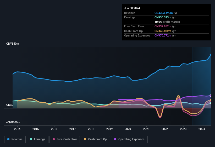Click the Operating Expenses value CN¥70.772m
215x147 pixels.
(x=163, y=36)
